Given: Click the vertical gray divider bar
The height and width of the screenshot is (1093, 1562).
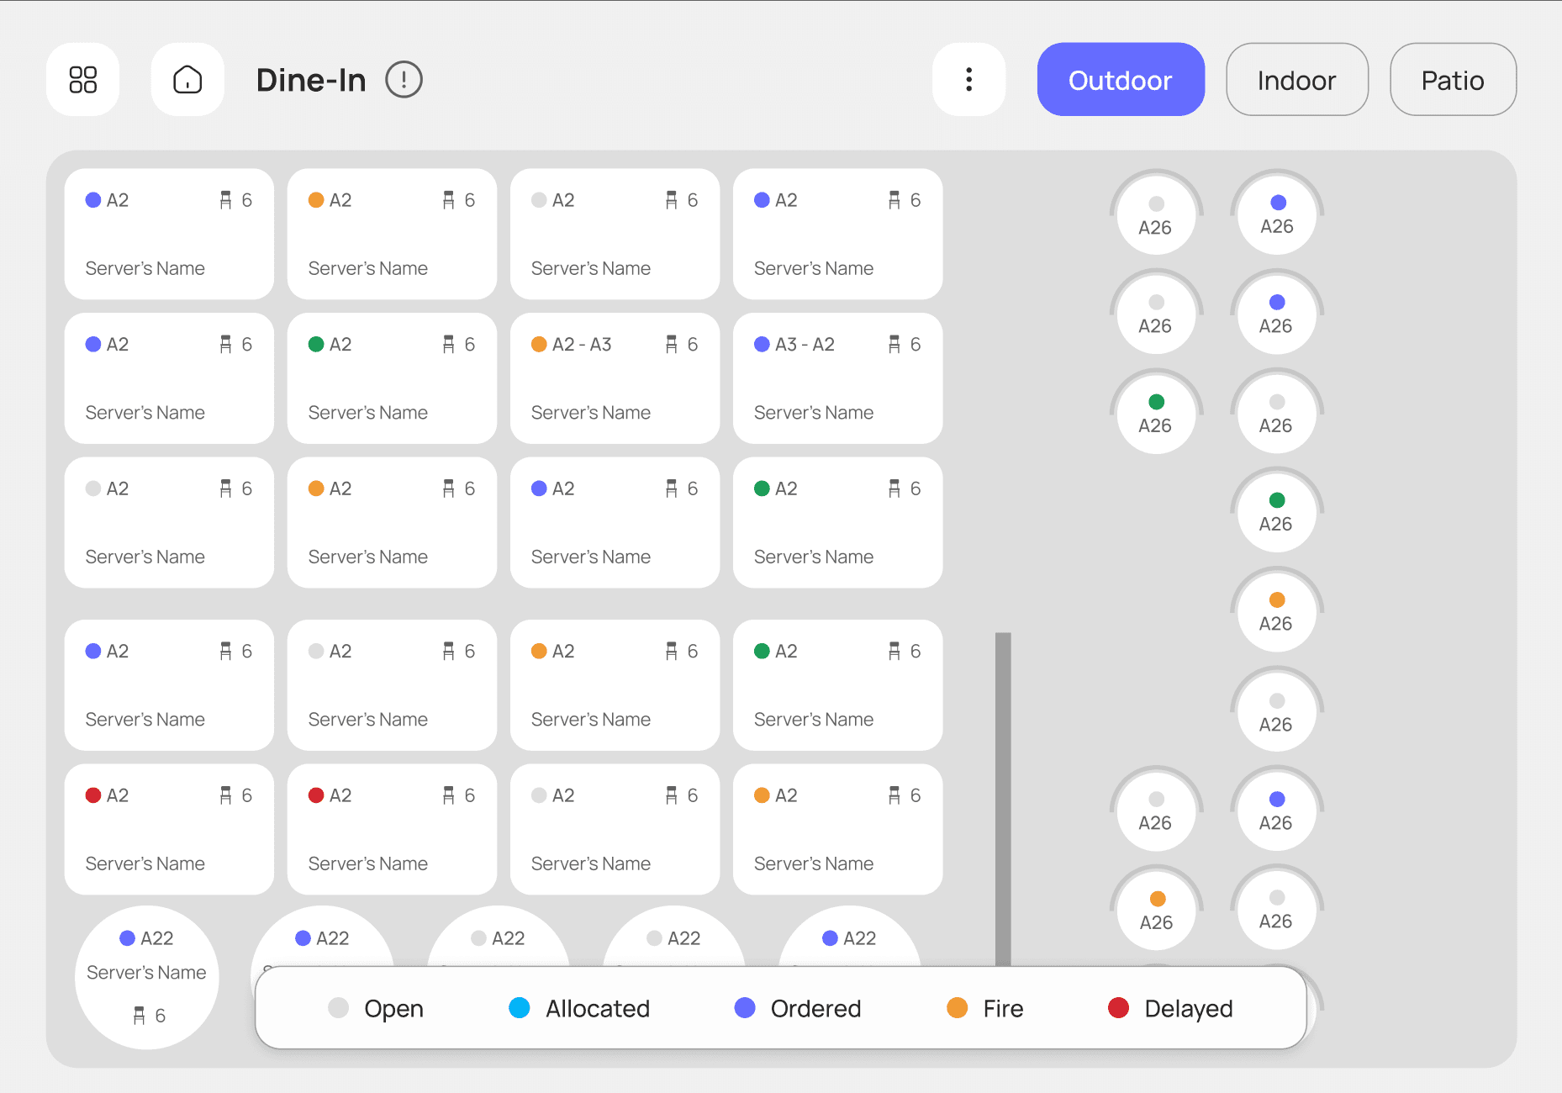Looking at the screenshot, I should (x=1002, y=799).
